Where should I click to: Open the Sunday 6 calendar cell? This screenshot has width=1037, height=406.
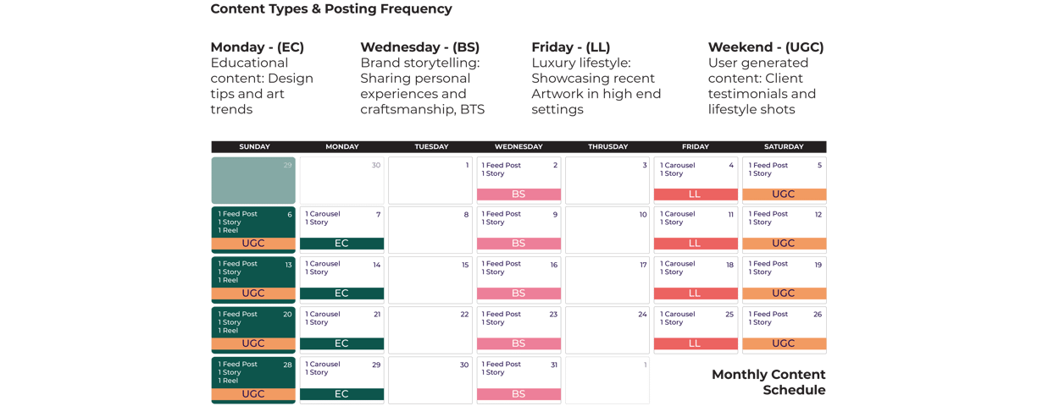[253, 229]
